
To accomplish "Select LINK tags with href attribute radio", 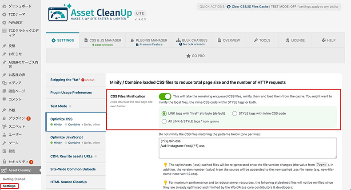I will click(164, 113).
